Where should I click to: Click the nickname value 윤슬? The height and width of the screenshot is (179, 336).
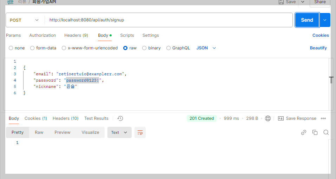71,87
